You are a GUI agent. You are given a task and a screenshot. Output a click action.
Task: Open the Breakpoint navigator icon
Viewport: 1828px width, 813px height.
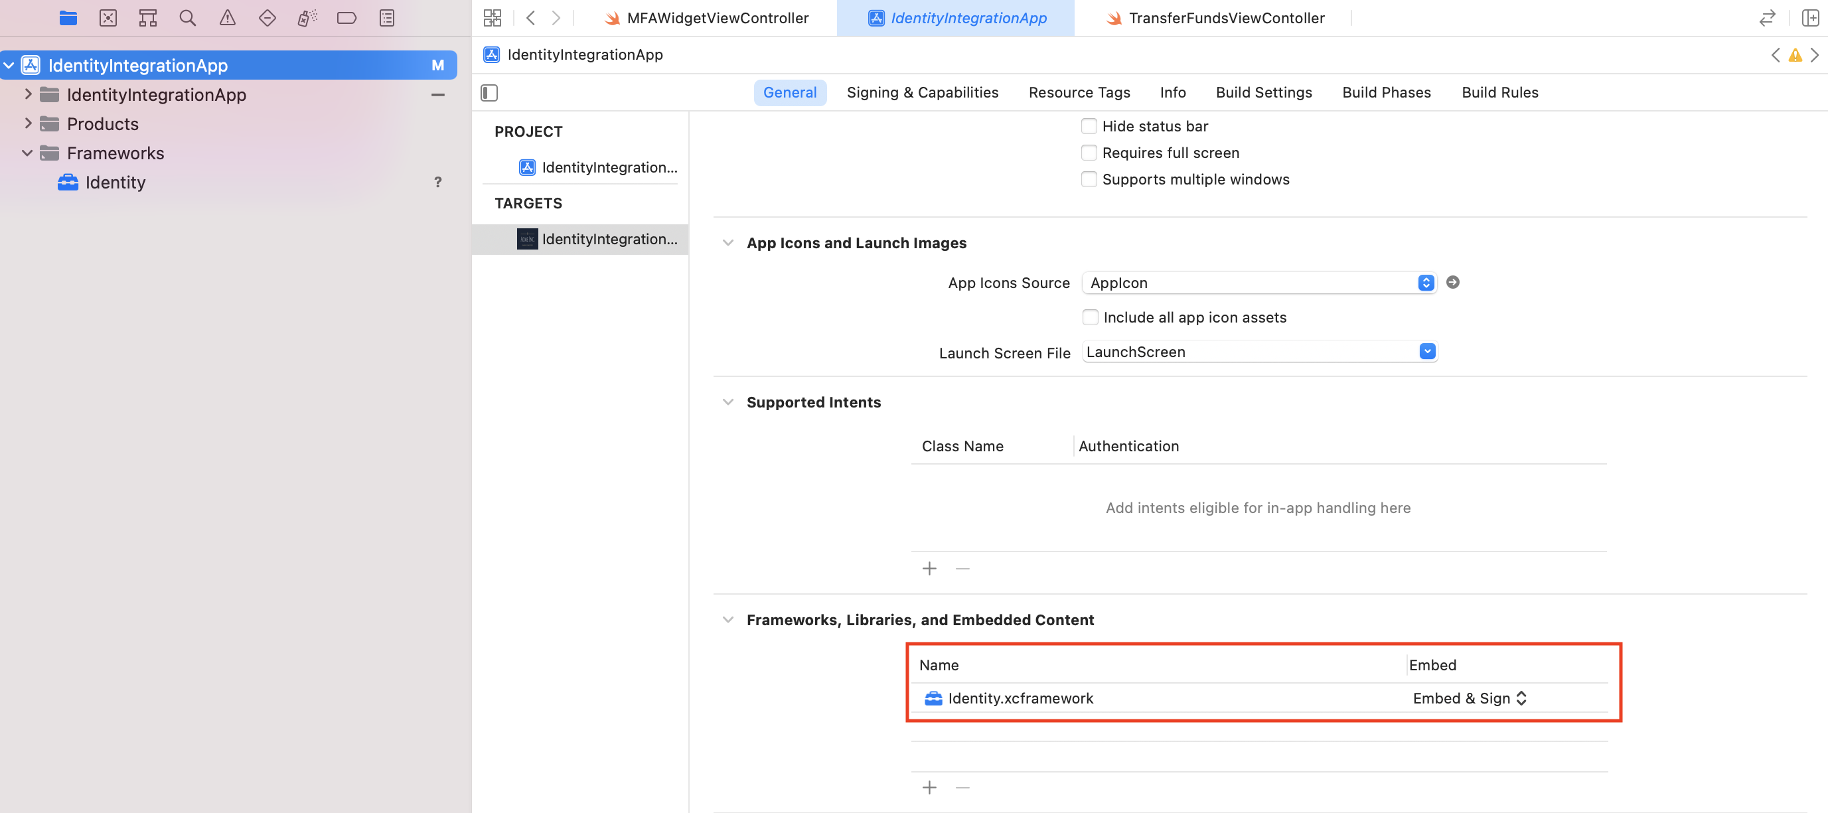(346, 18)
